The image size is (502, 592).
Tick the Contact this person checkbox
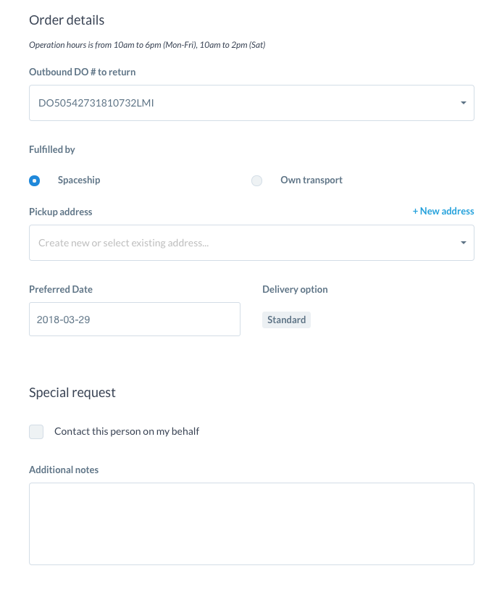(36, 432)
